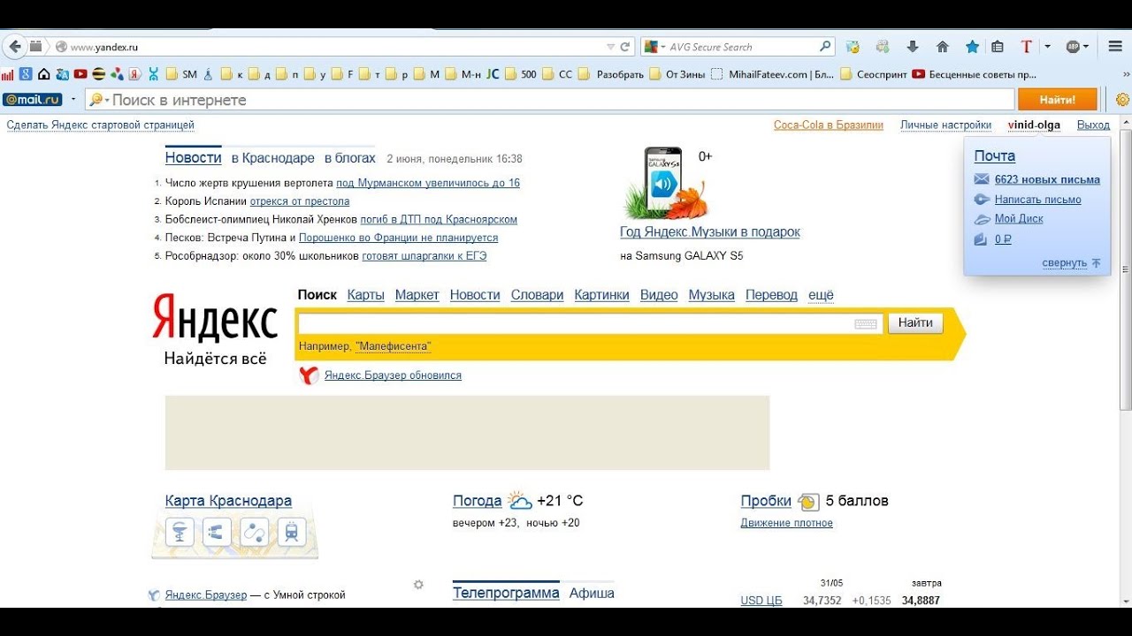The width and height of the screenshot is (1132, 636).
Task: Go back with the browser back arrow
Action: (14, 47)
